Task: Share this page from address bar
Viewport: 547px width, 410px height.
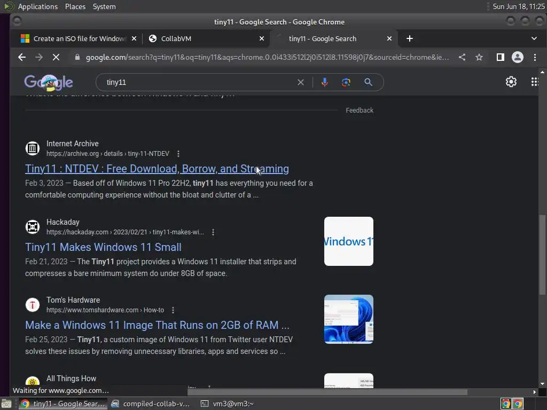Action: click(462, 57)
